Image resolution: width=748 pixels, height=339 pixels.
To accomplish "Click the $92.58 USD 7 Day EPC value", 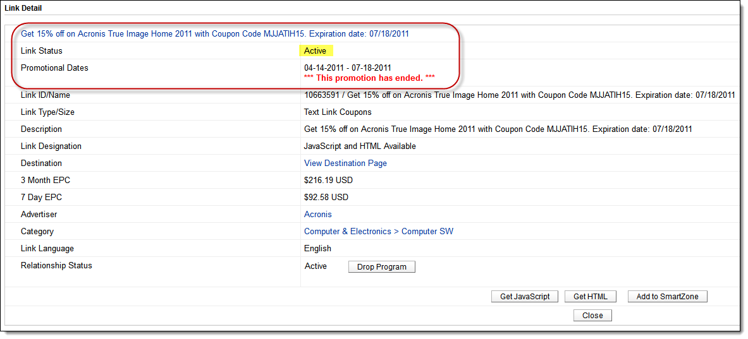I will [x=326, y=198].
